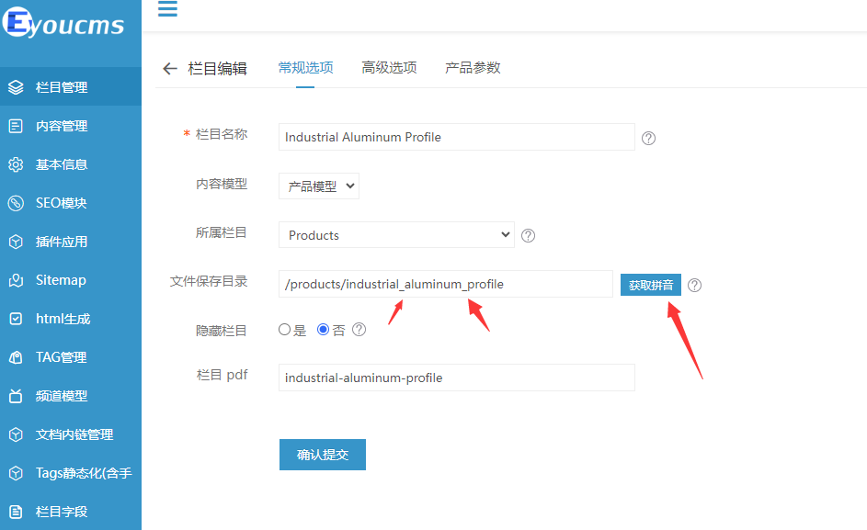
Task: Select 是 for 隐藏栏目
Action: [x=284, y=330]
